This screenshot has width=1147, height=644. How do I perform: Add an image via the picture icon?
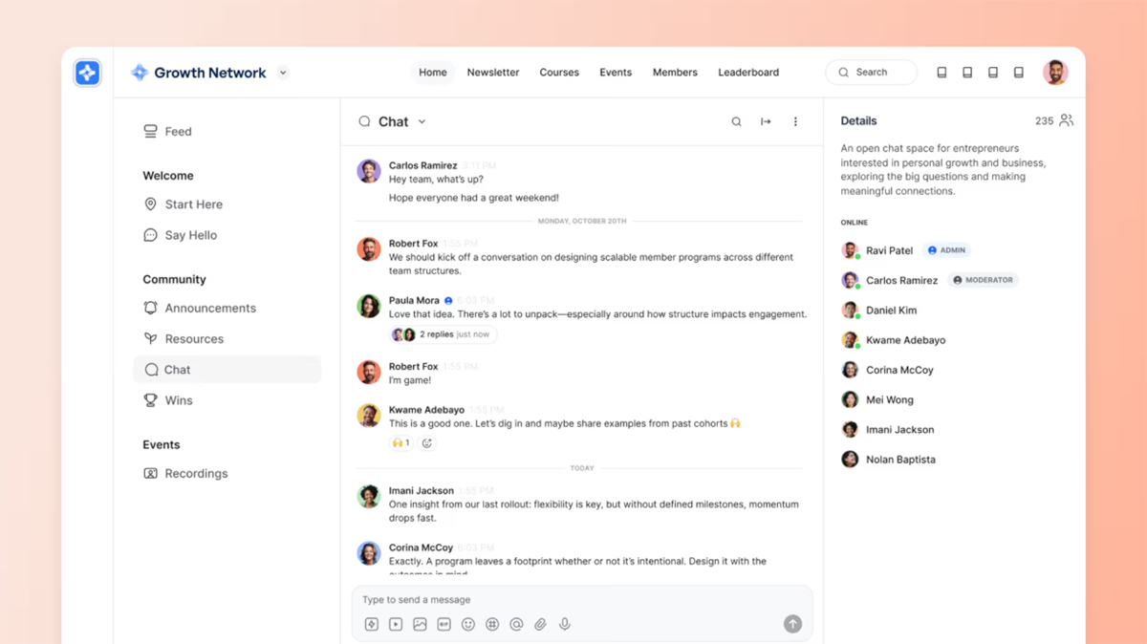coord(420,624)
